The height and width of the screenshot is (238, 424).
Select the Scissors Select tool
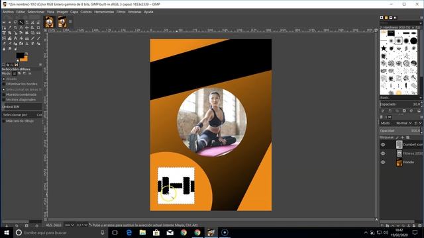click(32, 22)
